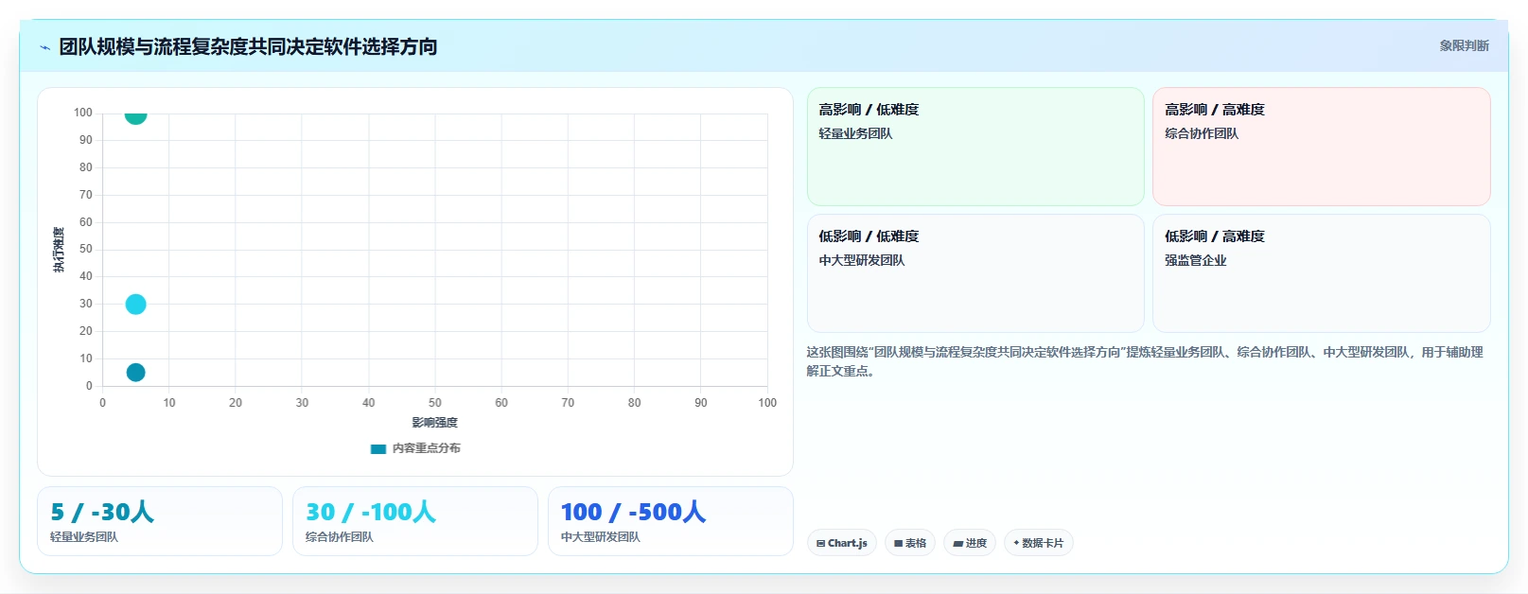Click the cyan data point at 30
Viewport: 1528px width, 594px height.
tap(135, 305)
